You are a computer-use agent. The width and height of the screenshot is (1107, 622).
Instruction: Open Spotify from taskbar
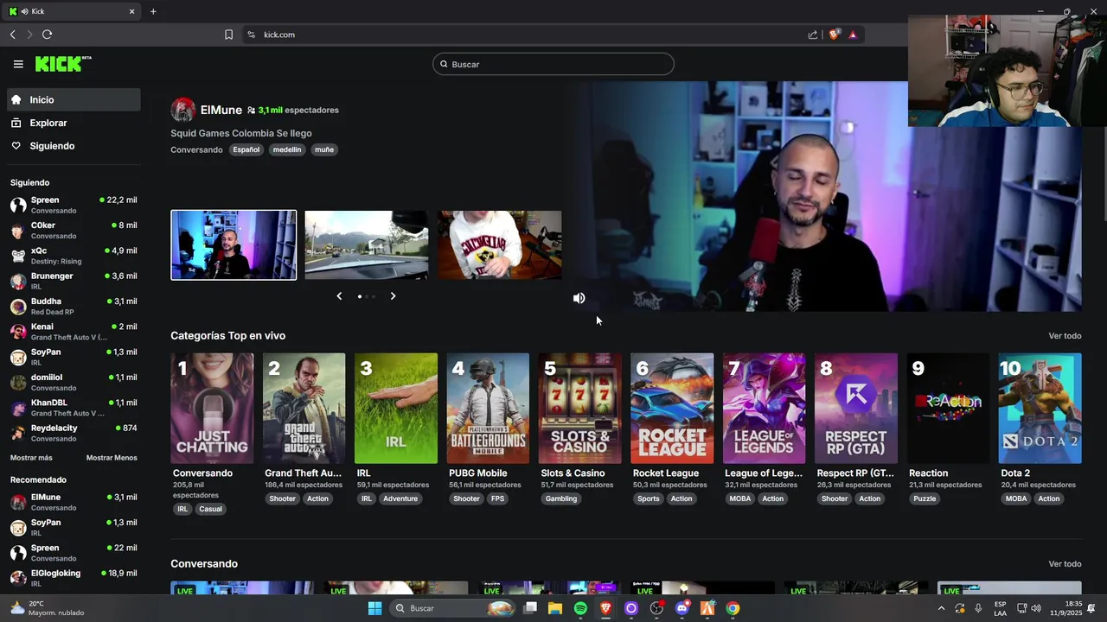coord(580,608)
